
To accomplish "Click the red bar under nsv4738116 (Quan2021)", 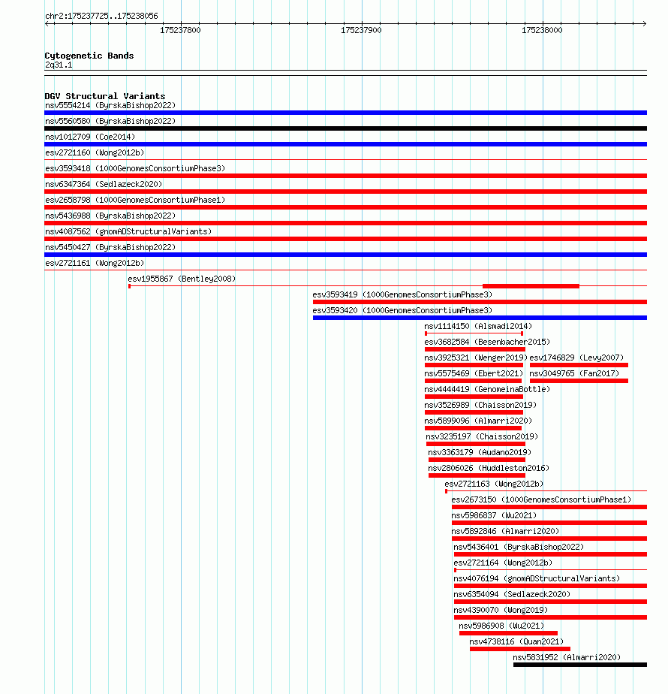I will click(520, 649).
